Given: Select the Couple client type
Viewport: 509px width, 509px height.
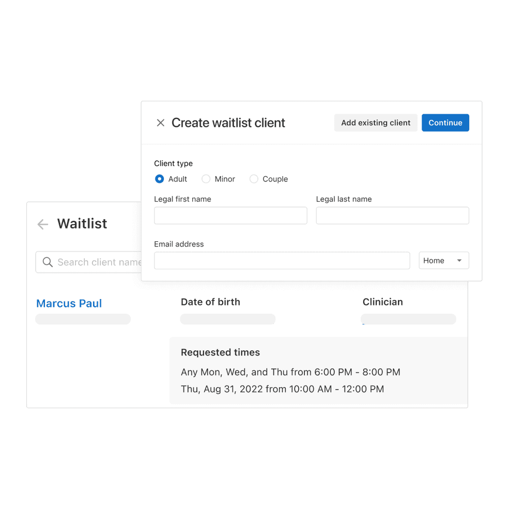Looking at the screenshot, I should pyautogui.click(x=254, y=179).
